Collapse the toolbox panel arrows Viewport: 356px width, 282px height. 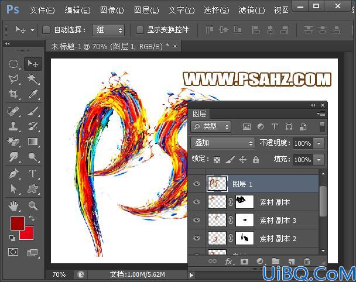pyautogui.click(x=8, y=43)
